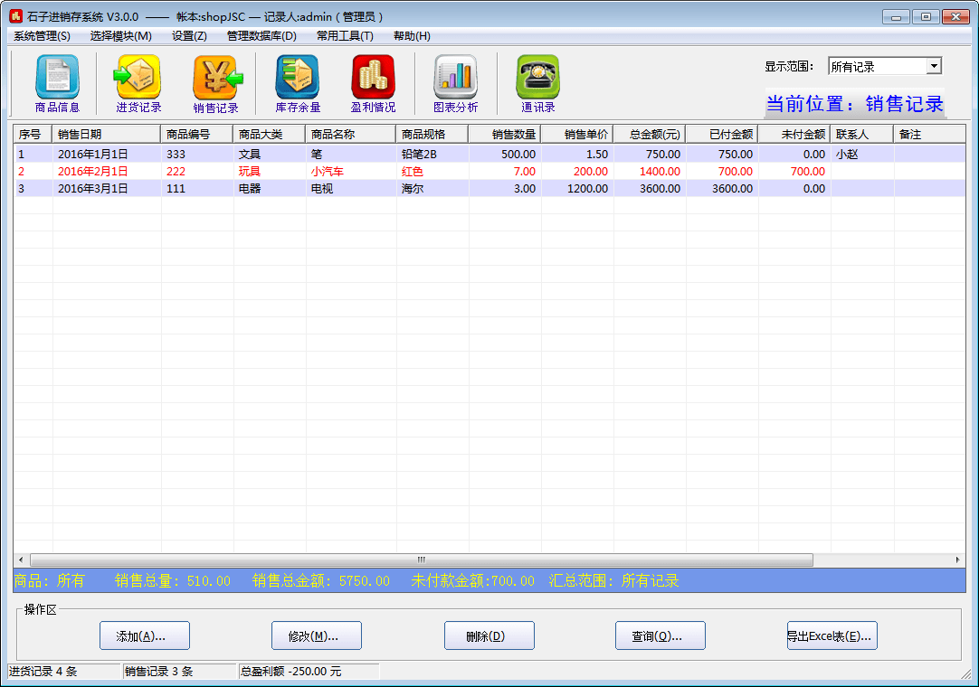This screenshot has width=979, height=687.
Task: Open the 系统管理(S) menu
Action: pos(42,36)
